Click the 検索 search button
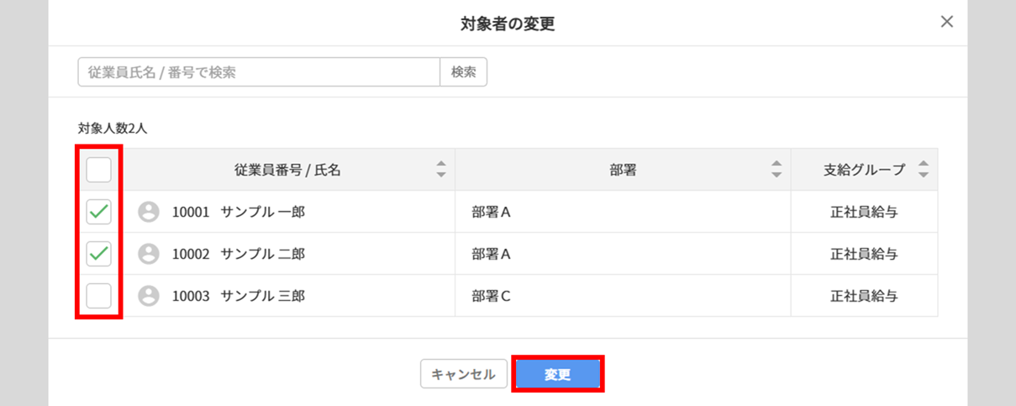The width and height of the screenshot is (1016, 406). 464,72
